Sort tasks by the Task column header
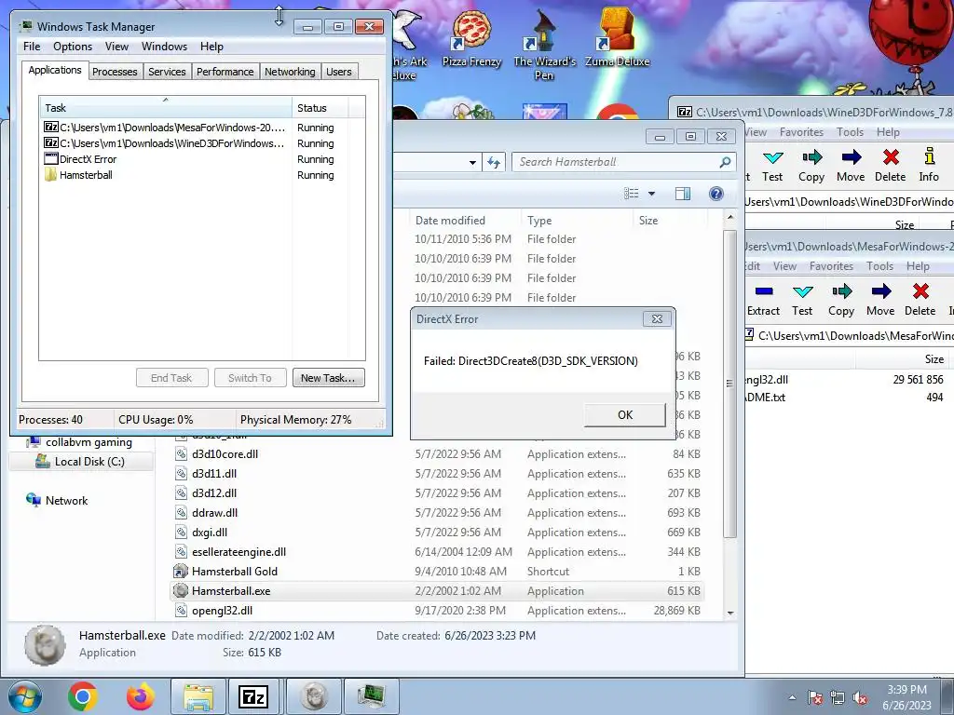This screenshot has height=715, width=954. [x=166, y=108]
